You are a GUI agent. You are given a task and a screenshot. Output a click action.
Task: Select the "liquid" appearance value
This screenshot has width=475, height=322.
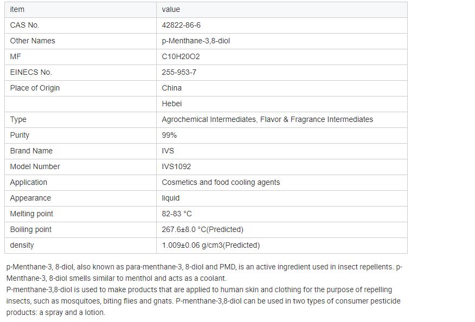tap(171, 198)
